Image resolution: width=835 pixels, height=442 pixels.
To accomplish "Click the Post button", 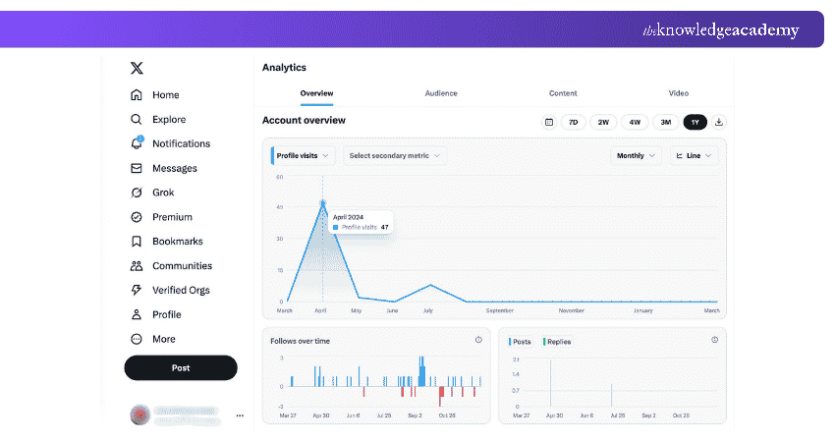I will [181, 368].
